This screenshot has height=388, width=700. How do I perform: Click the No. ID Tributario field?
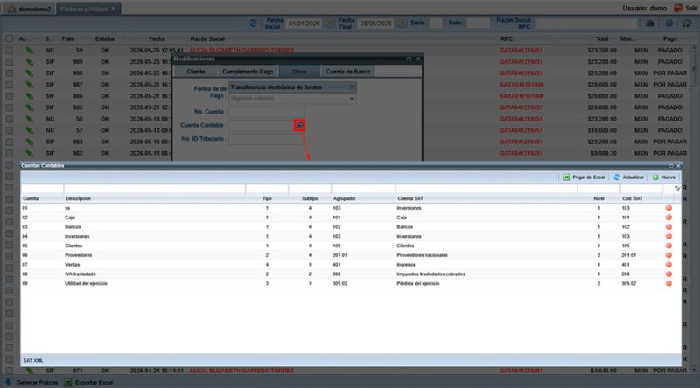pos(267,139)
